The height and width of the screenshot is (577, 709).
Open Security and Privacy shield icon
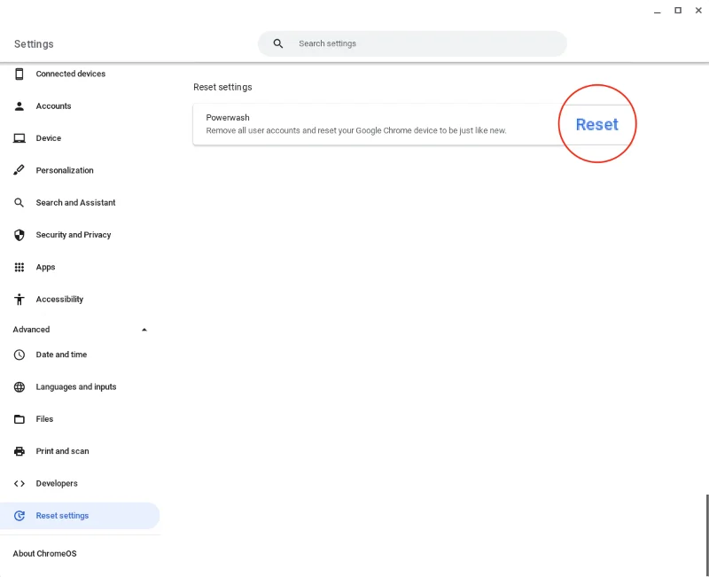[x=19, y=234]
